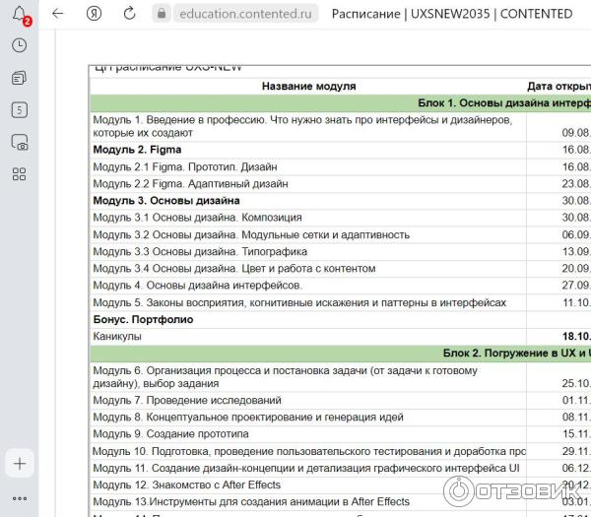Open the three-dots sidebar menu
Viewport: 591px width, 517px height.
tap(19, 497)
